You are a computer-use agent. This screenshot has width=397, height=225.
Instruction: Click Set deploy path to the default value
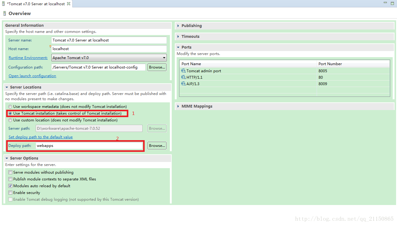pos(41,137)
